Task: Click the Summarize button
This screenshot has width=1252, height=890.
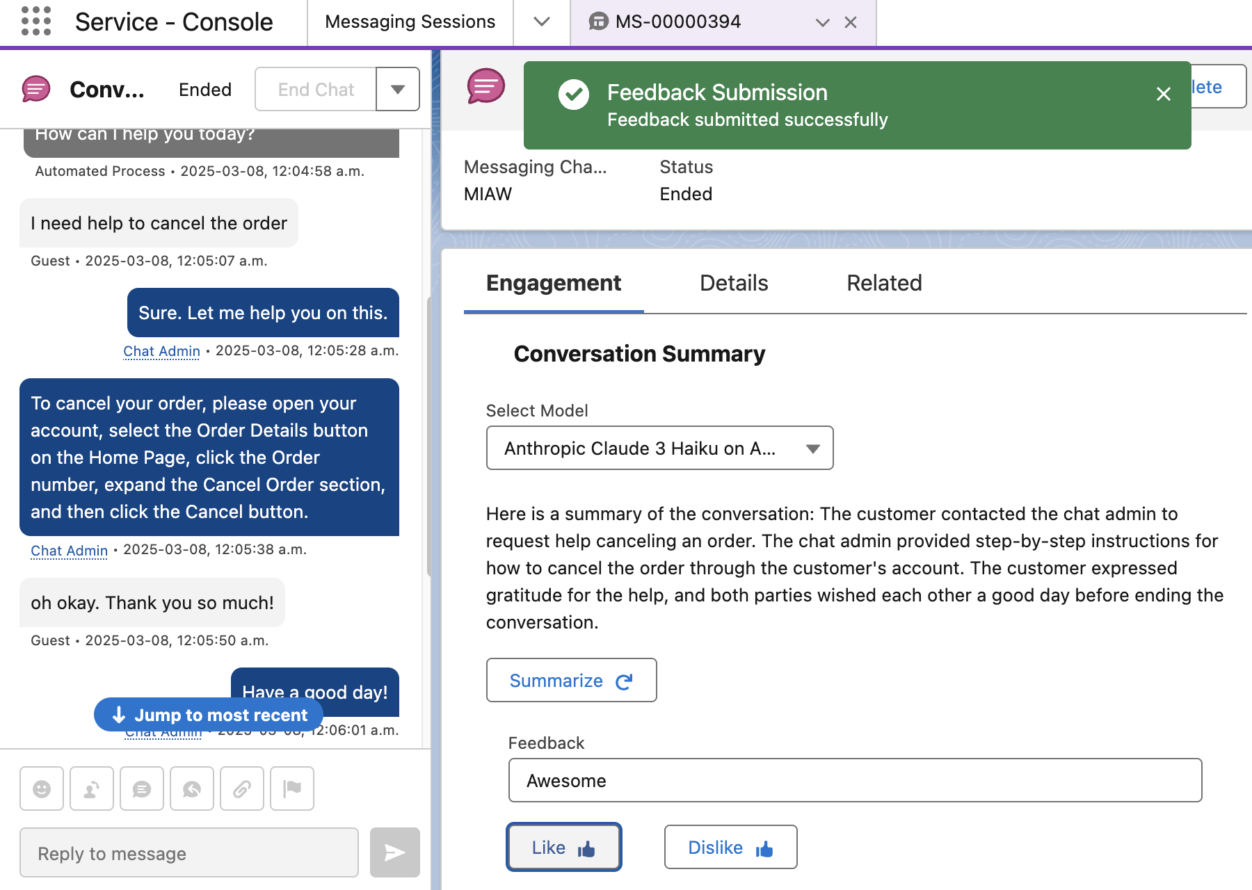Action: tap(571, 681)
